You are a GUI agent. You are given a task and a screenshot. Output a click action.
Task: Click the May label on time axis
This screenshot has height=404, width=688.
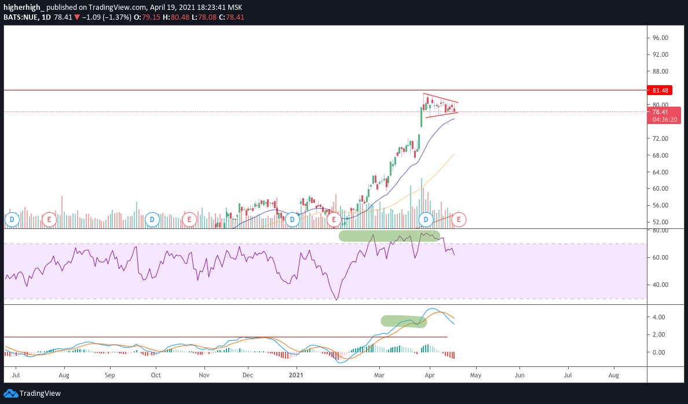tap(475, 376)
